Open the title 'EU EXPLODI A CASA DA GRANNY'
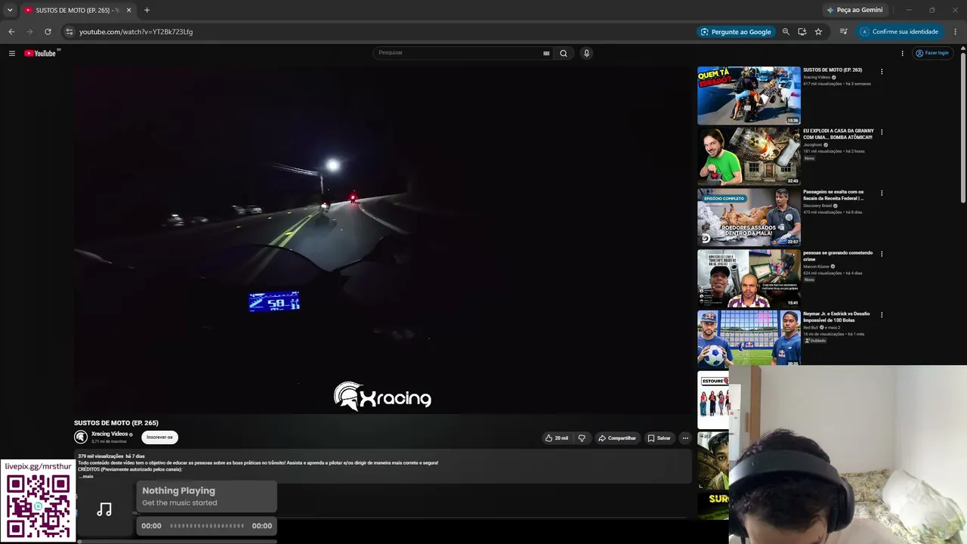This screenshot has height=544, width=967. pyautogui.click(x=839, y=134)
